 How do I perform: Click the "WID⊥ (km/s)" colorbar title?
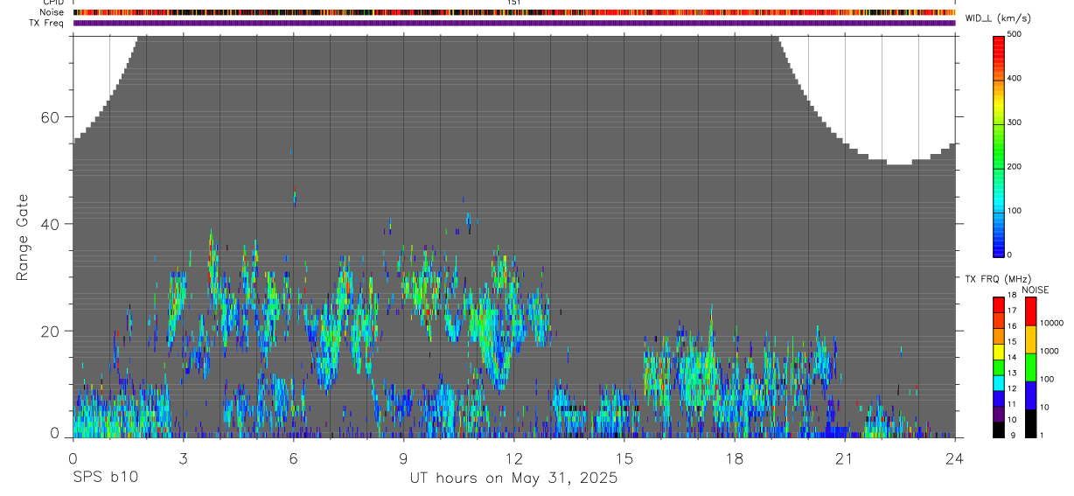(x=998, y=18)
